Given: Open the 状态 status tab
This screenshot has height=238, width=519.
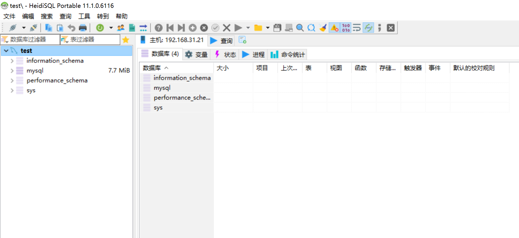Looking at the screenshot, I should coord(225,54).
